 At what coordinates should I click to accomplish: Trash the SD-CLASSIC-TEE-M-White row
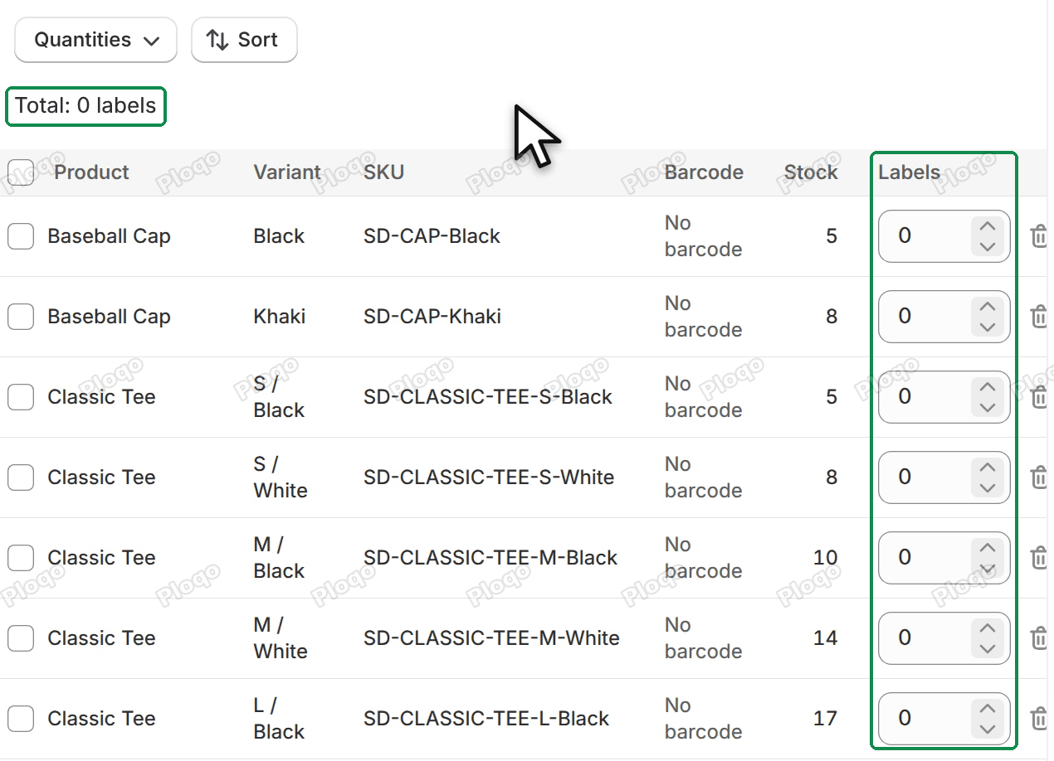tap(1038, 638)
